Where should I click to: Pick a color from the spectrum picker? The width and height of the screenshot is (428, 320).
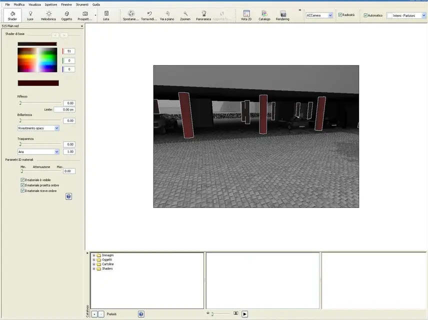(x=37, y=60)
